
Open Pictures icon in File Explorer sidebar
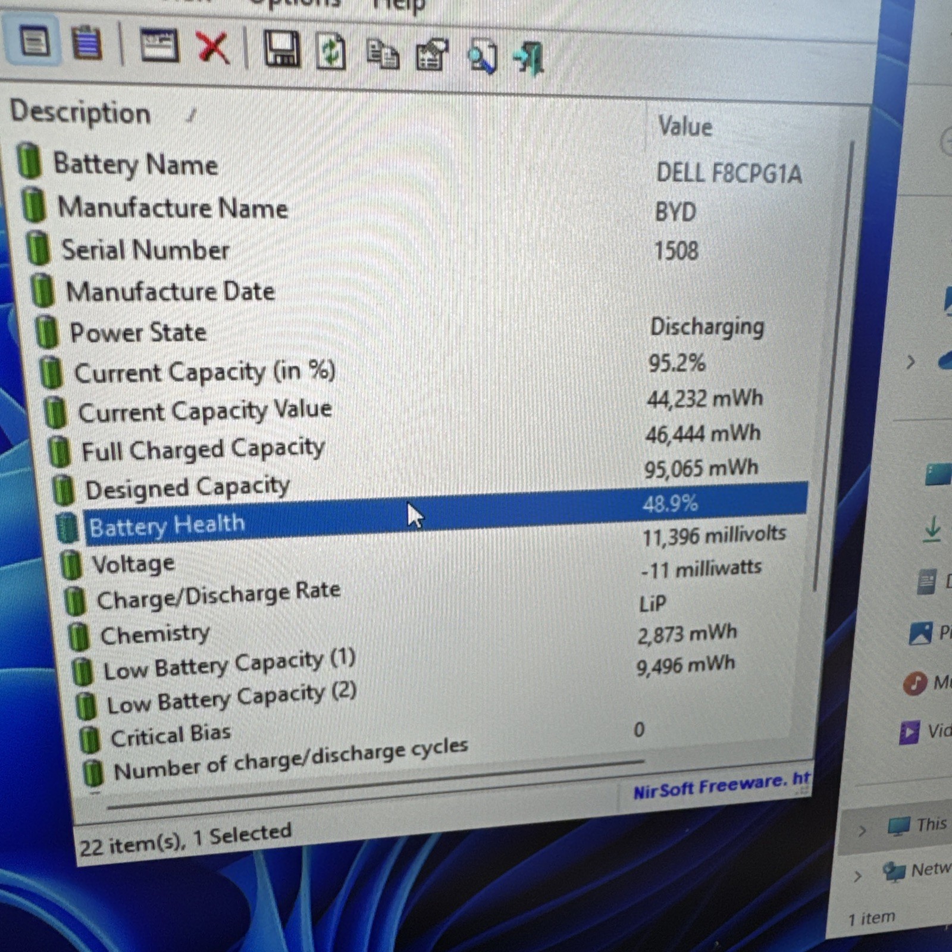pos(920,633)
